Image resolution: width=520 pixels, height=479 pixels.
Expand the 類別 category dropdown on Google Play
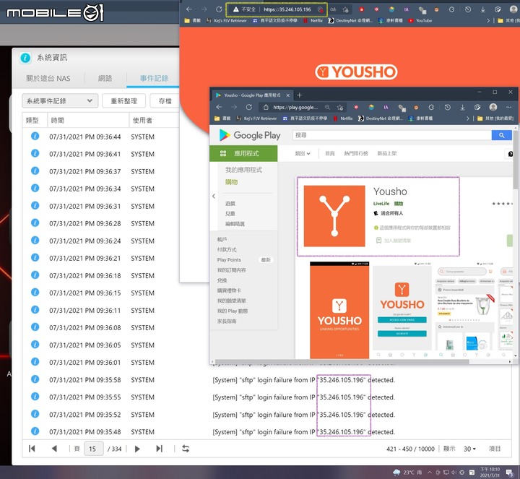303,153
